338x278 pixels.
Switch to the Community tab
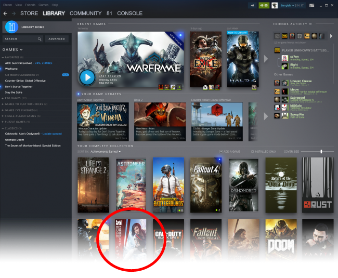pos(86,14)
